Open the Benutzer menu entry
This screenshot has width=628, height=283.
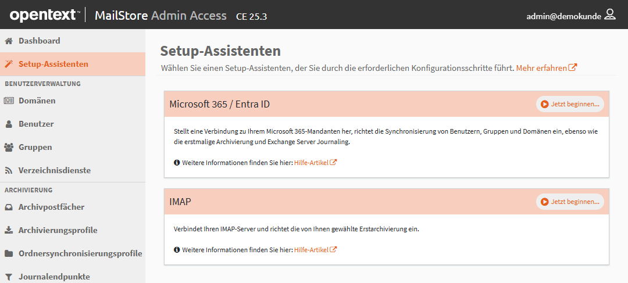73,124
